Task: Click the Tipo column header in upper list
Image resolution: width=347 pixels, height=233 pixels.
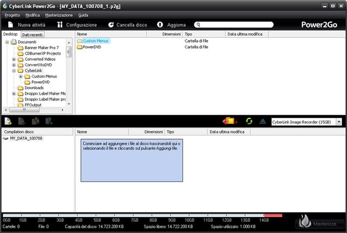Action: pos(204,34)
